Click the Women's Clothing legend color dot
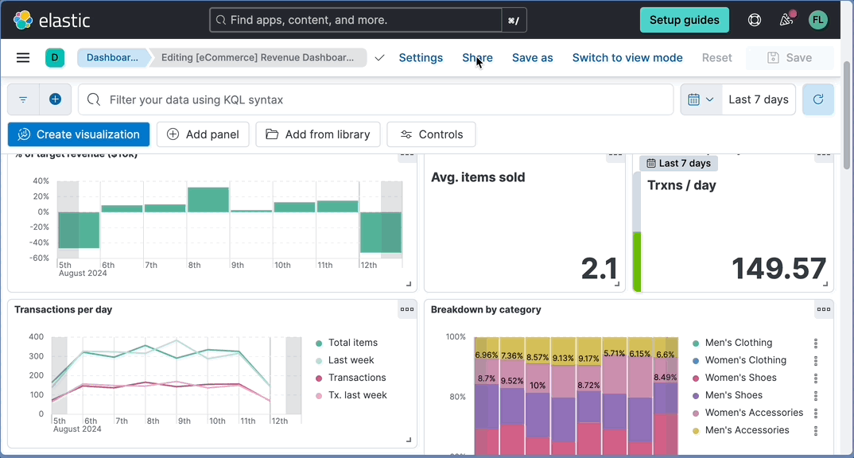 696,360
